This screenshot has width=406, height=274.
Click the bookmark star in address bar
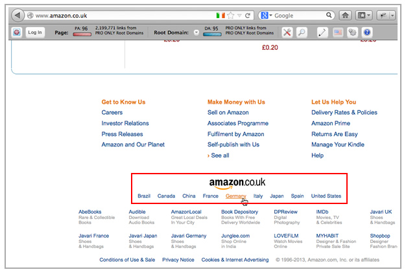click(x=230, y=15)
